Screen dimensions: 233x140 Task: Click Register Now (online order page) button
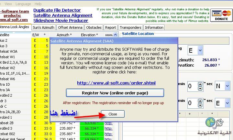click(115, 93)
